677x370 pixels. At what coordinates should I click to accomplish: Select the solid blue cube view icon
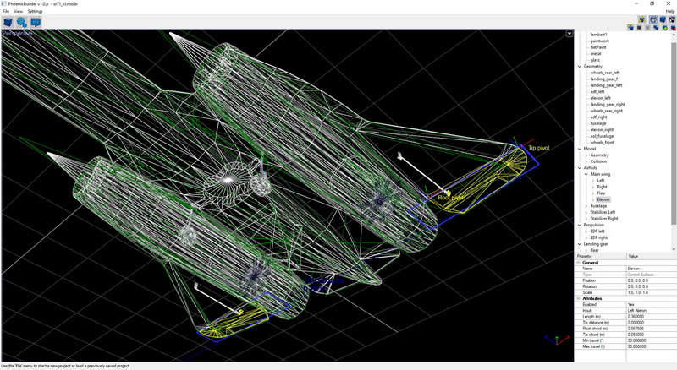pos(663,19)
